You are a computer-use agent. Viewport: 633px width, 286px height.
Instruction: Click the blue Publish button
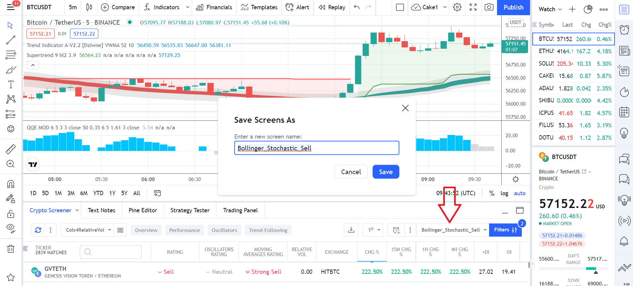point(514,7)
